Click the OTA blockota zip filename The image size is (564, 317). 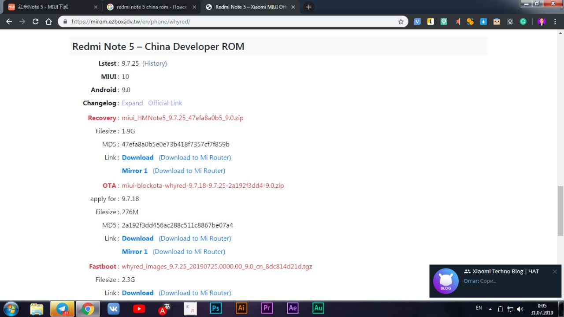[203, 186]
